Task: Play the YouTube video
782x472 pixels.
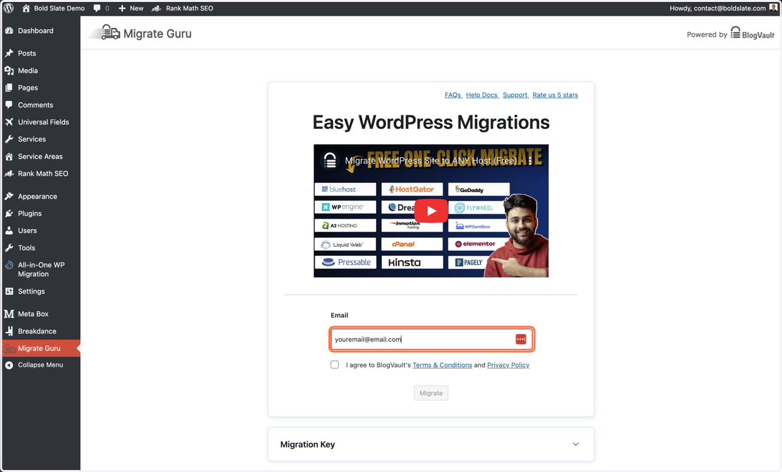Action: point(431,211)
